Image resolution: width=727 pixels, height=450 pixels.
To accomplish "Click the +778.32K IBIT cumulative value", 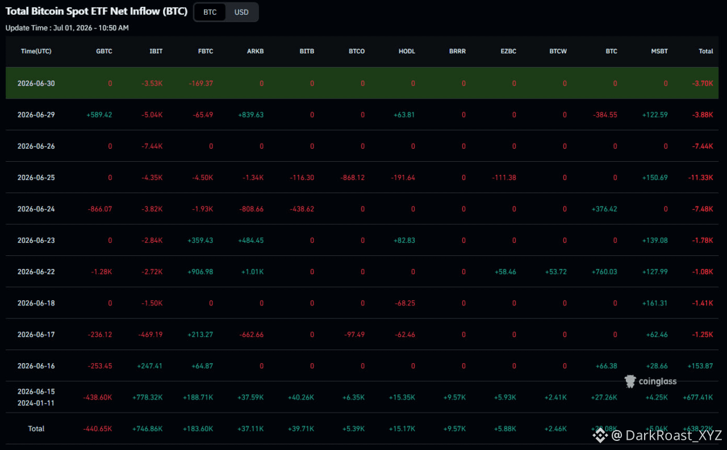I will (148, 397).
